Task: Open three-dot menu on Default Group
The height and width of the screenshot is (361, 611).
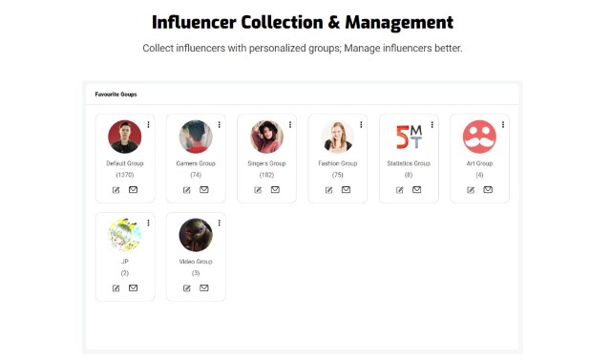Action: 149,124
